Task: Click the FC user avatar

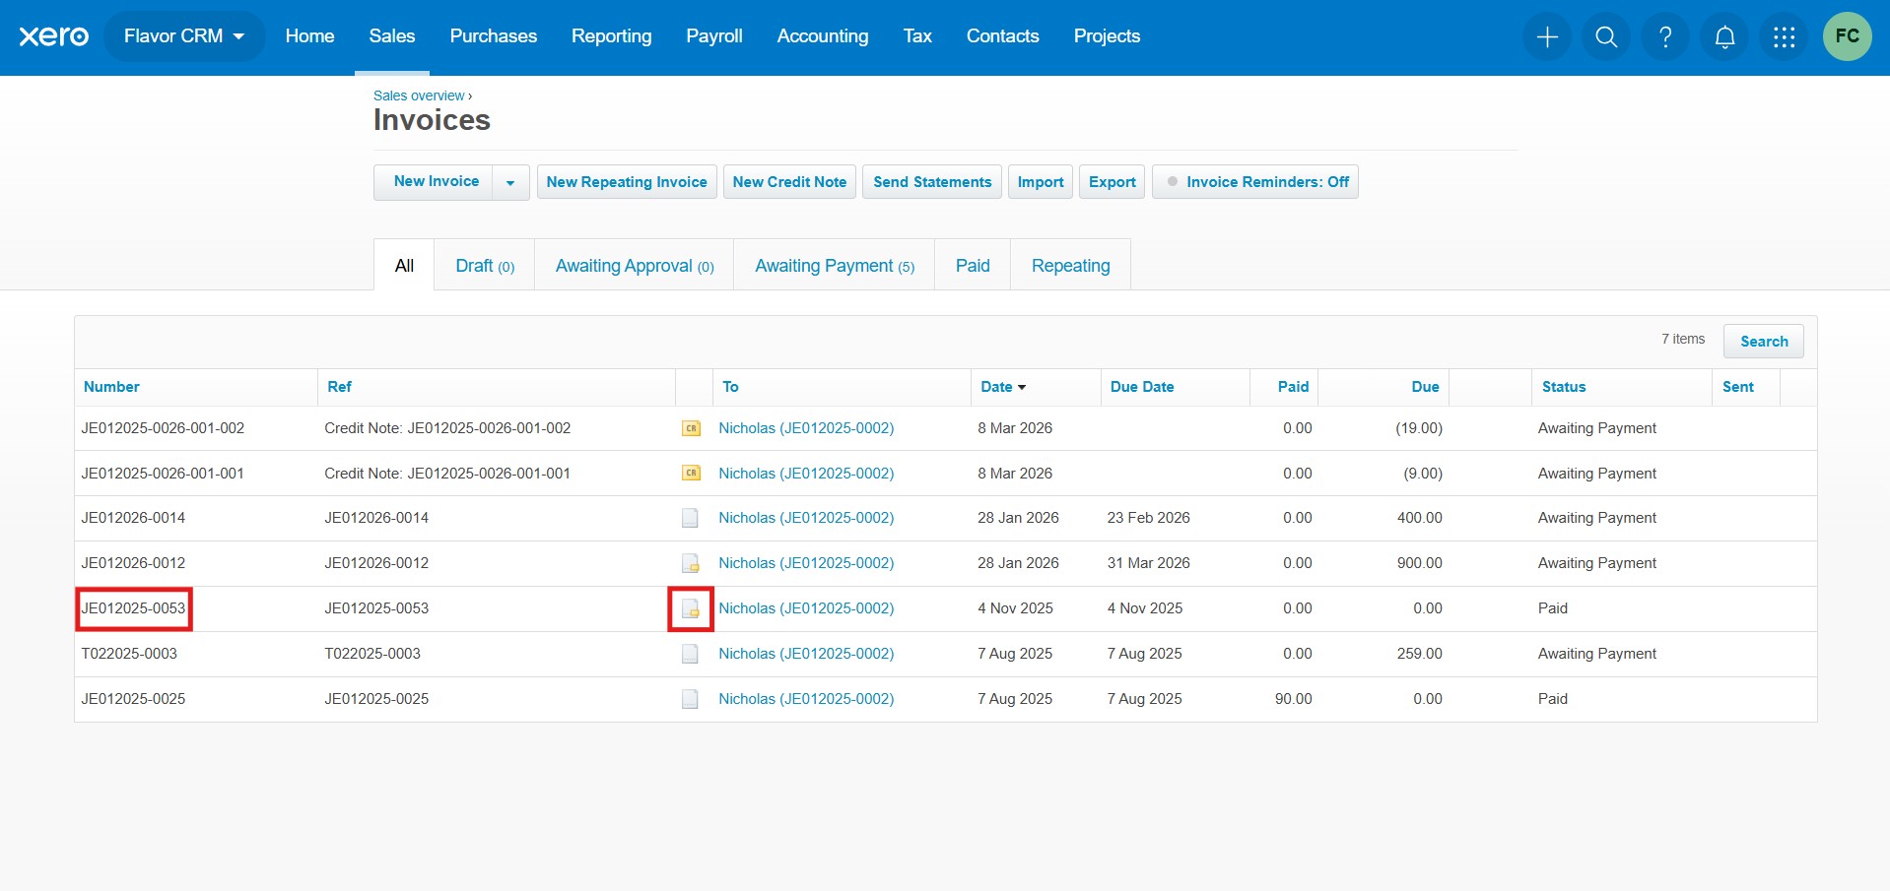Action: coord(1846,36)
